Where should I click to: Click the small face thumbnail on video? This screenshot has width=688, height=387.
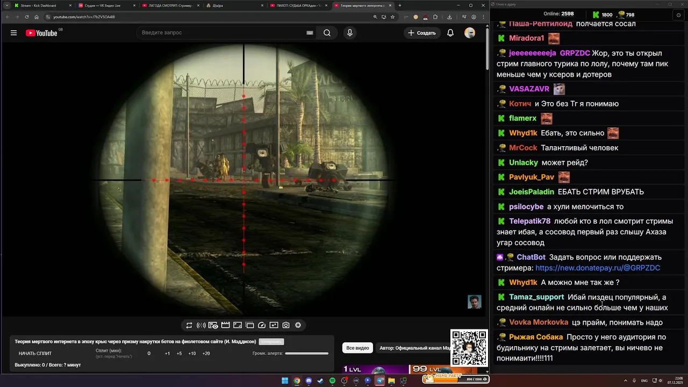(x=474, y=302)
